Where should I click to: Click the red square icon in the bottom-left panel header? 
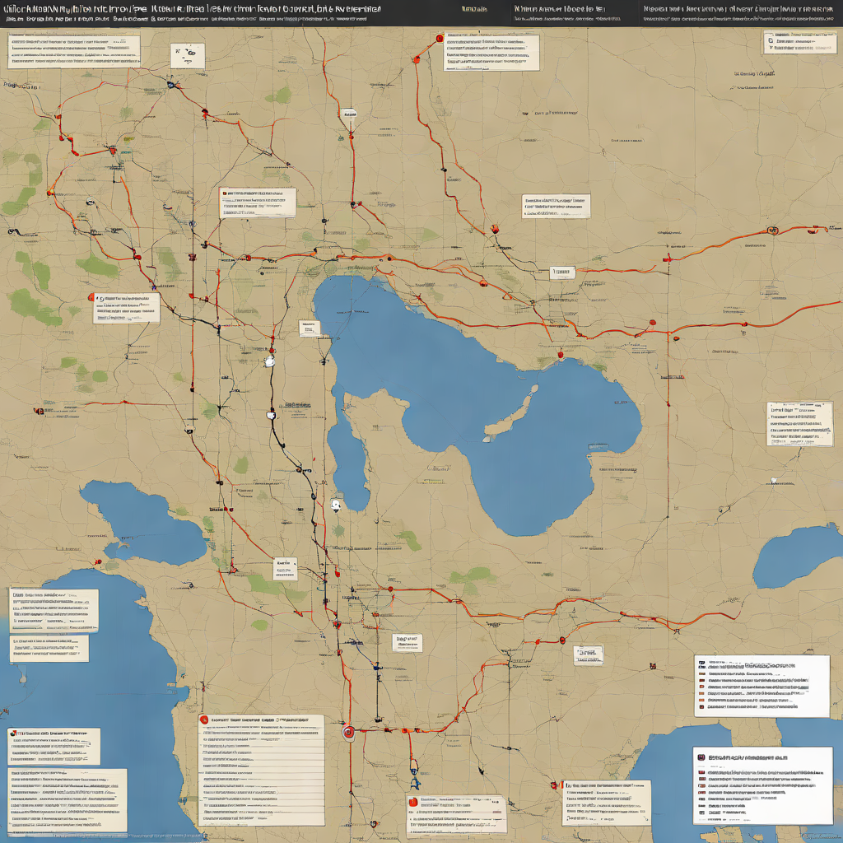pyautogui.click(x=13, y=732)
